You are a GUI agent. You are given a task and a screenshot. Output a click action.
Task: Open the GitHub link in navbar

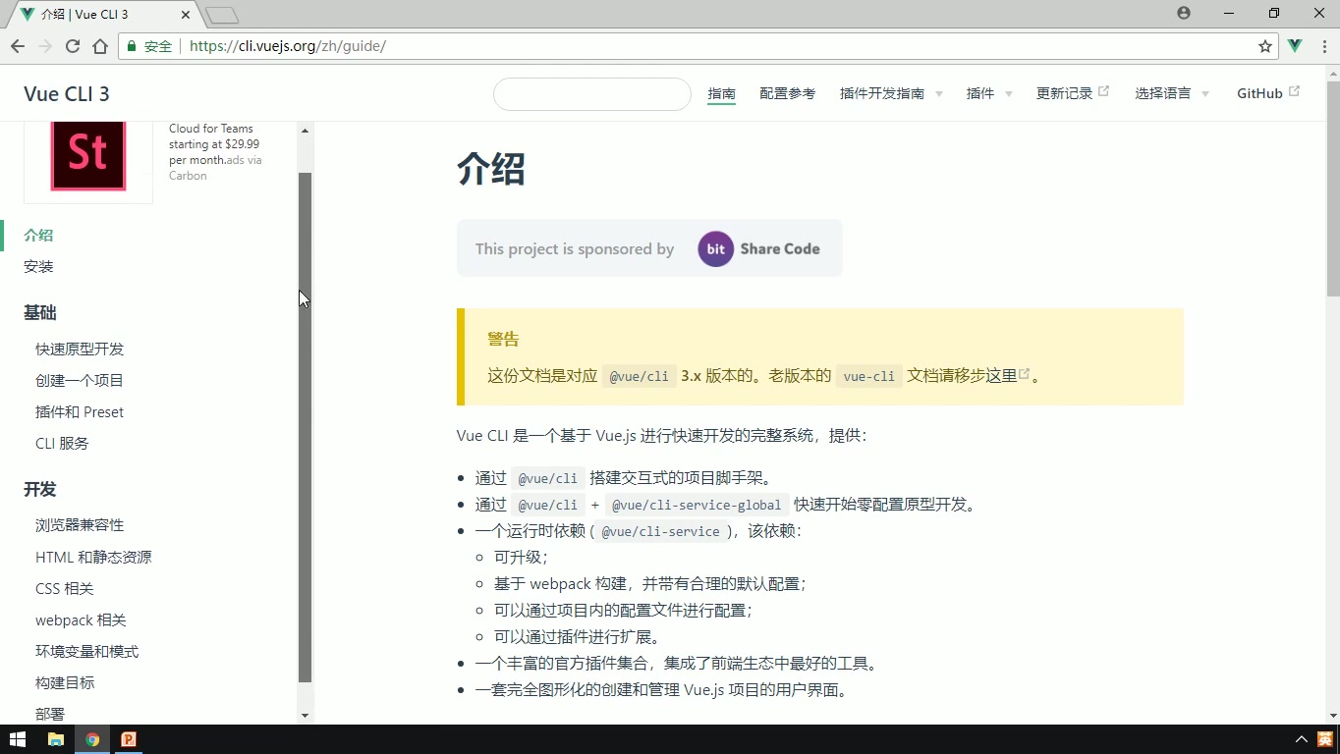[x=1267, y=93]
